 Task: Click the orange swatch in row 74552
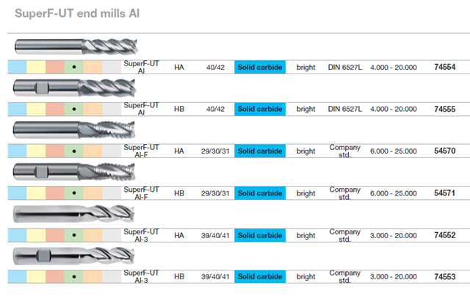pyautogui.click(x=93, y=235)
